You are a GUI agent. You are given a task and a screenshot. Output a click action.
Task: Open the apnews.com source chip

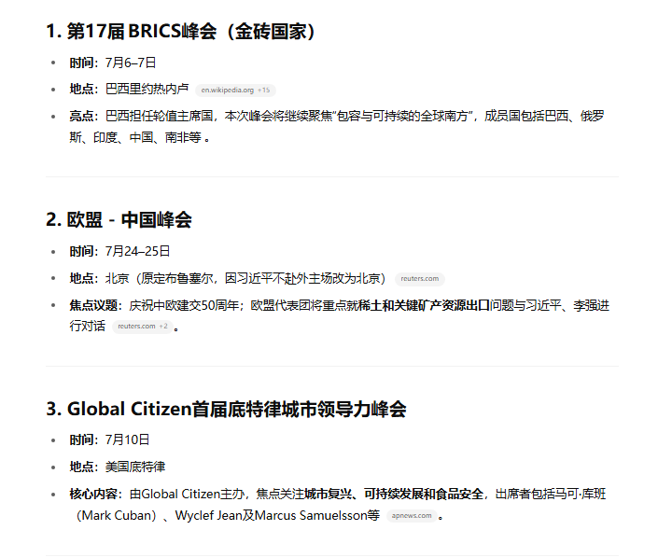pos(412,516)
